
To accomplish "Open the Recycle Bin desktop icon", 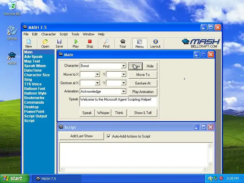I will 12,8.
